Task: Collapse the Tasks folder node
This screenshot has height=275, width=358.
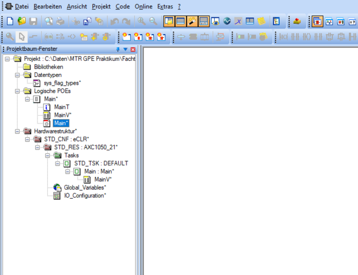Action: click(x=47, y=155)
